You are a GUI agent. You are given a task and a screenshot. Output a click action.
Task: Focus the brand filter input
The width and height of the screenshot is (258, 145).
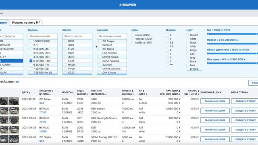click(x=11, y=36)
